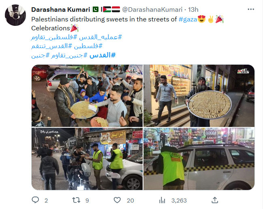Image resolution: width=263 pixels, height=209 pixels.
Task: Open the #فلسطين hashtag link
Action: (88, 46)
